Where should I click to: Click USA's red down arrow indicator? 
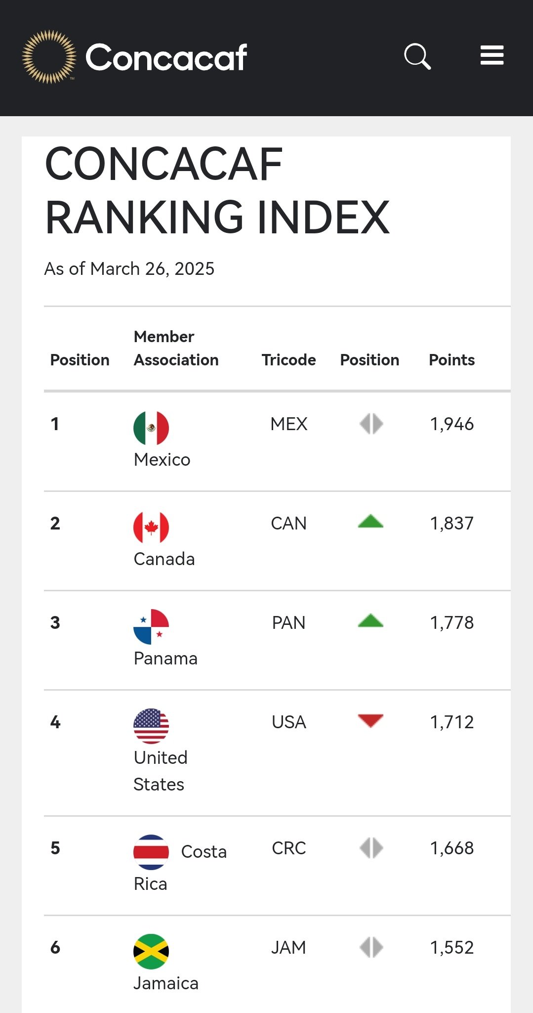[x=370, y=721]
